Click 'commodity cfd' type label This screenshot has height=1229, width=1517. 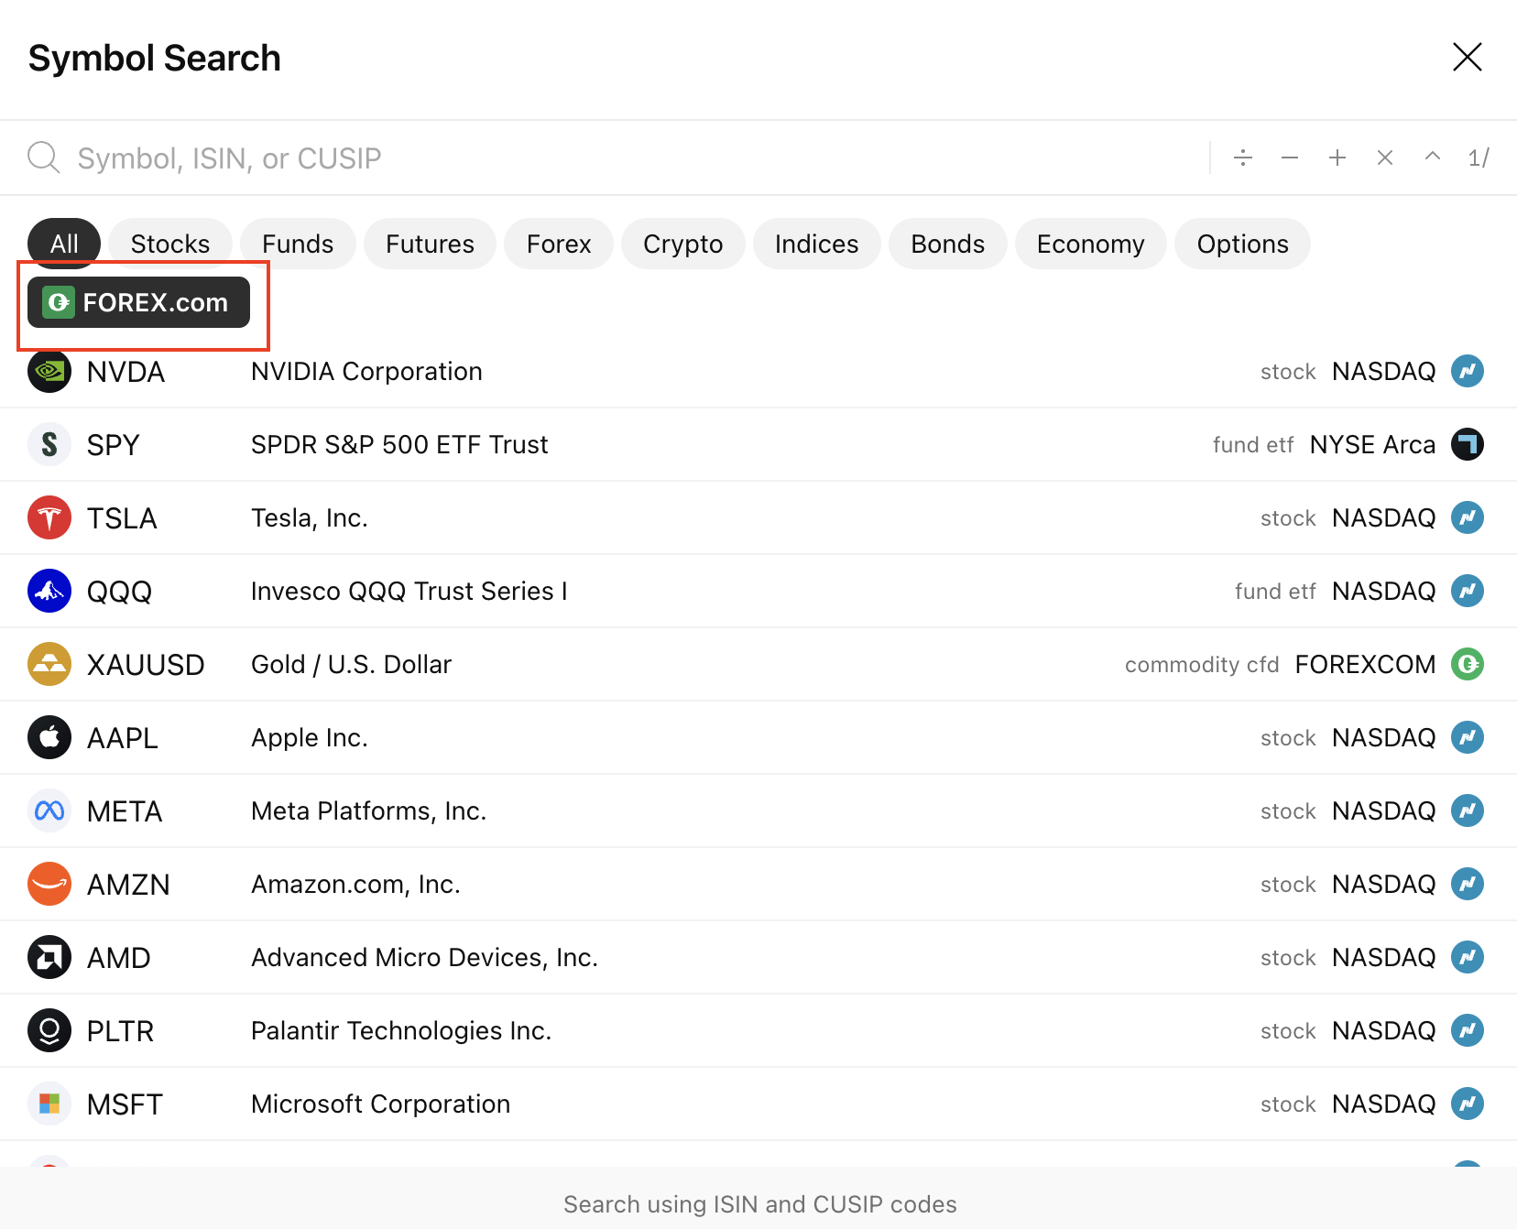point(1202,664)
